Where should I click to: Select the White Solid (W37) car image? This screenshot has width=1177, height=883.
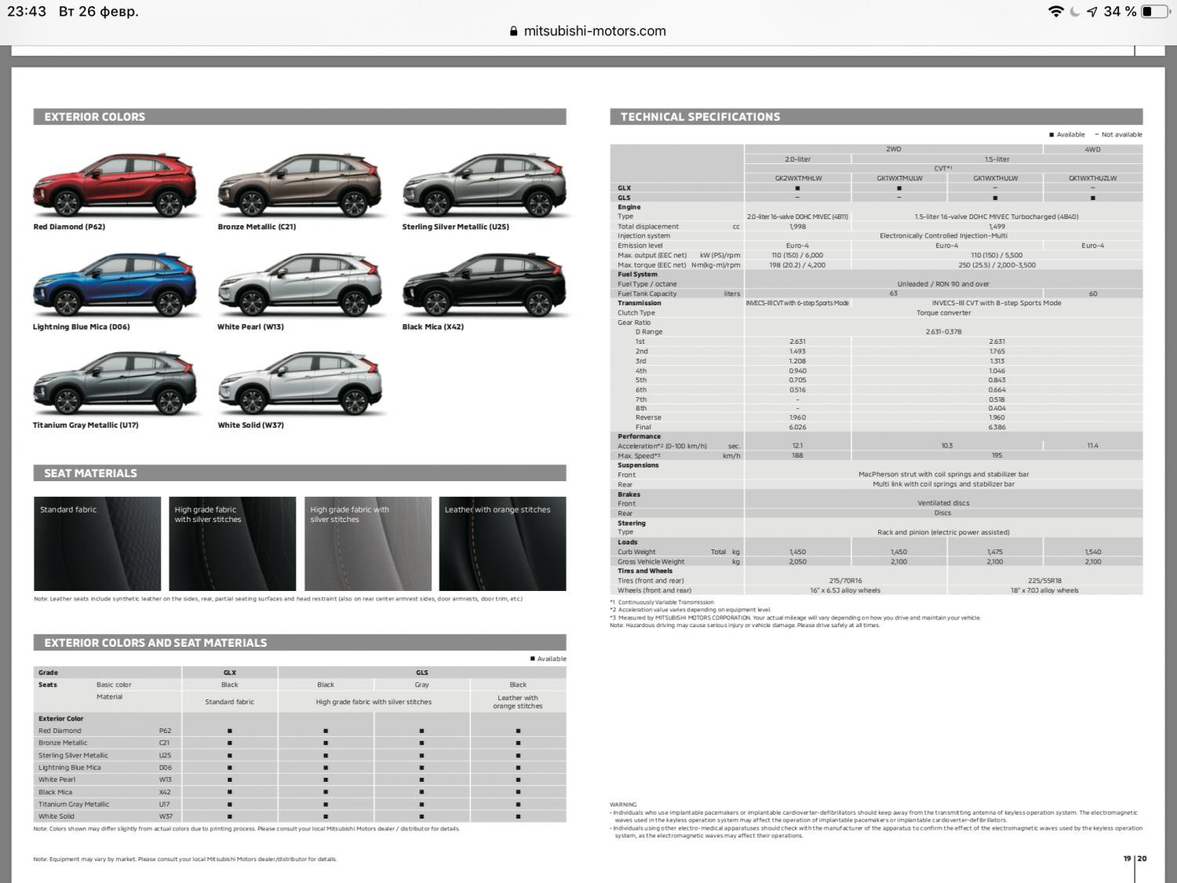pos(300,385)
